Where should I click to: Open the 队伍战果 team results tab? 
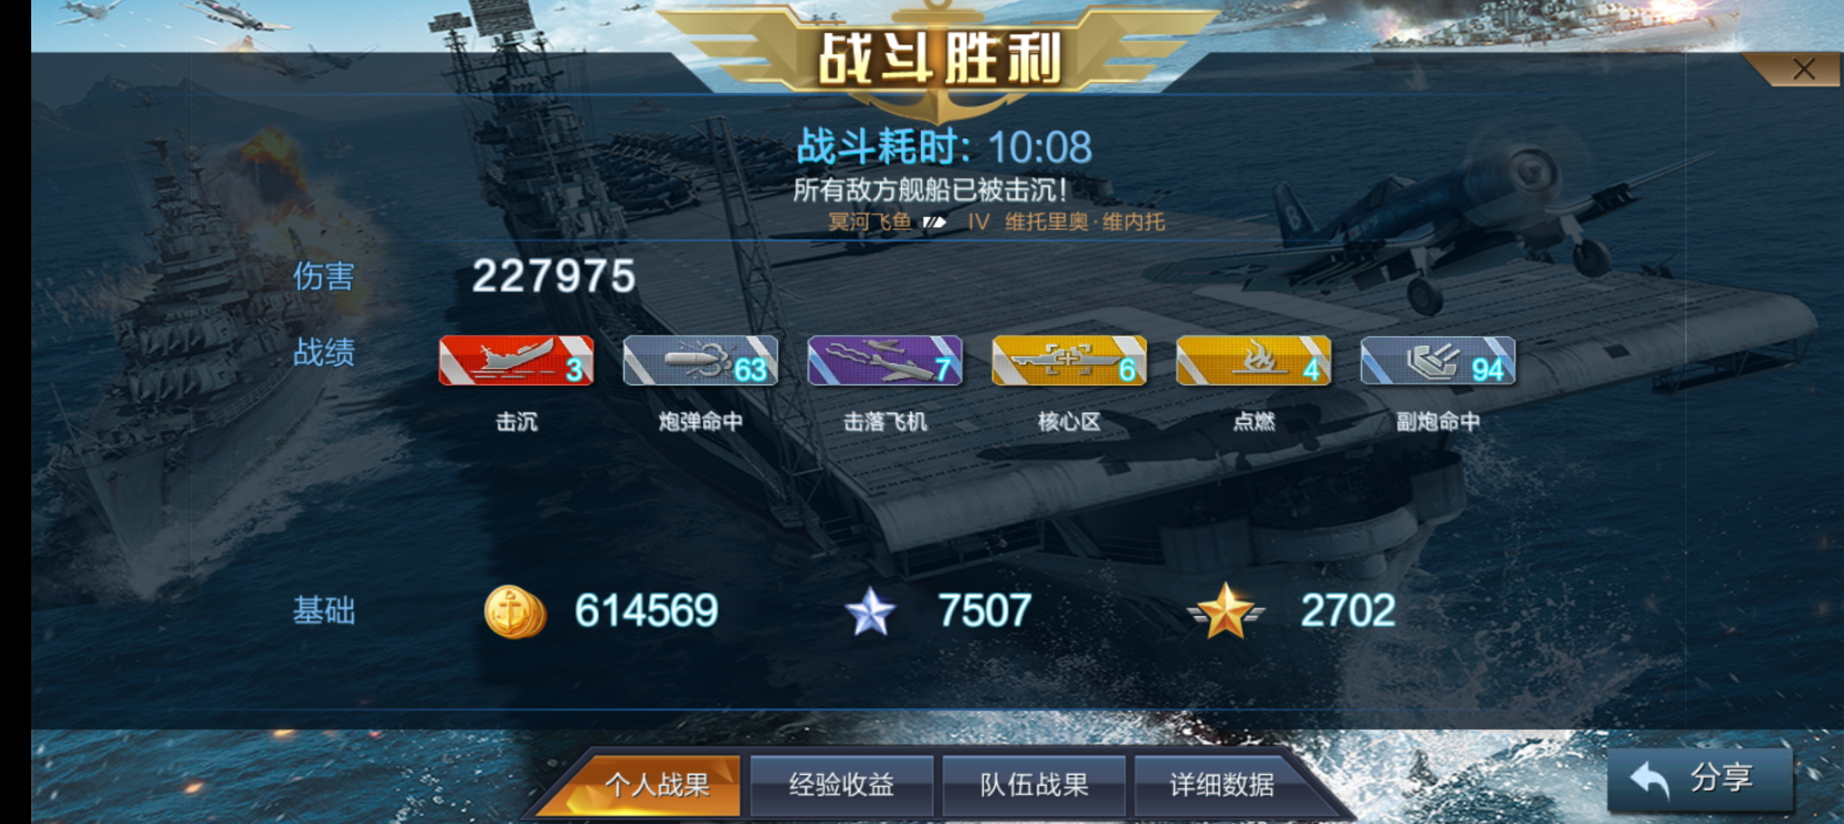coord(1034,785)
